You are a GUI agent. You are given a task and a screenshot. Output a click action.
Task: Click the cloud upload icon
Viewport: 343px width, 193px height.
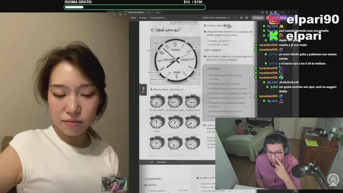(241, 18)
